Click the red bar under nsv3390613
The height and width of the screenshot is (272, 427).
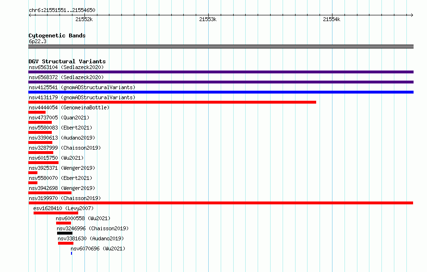pyautogui.click(x=40, y=142)
